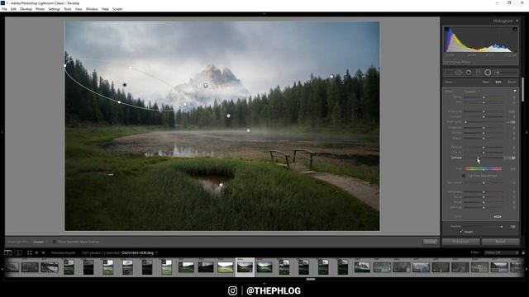Collapse the right panel with the edge arrow
Image resolution: width=529 pixels, height=297 pixels.
527,132
